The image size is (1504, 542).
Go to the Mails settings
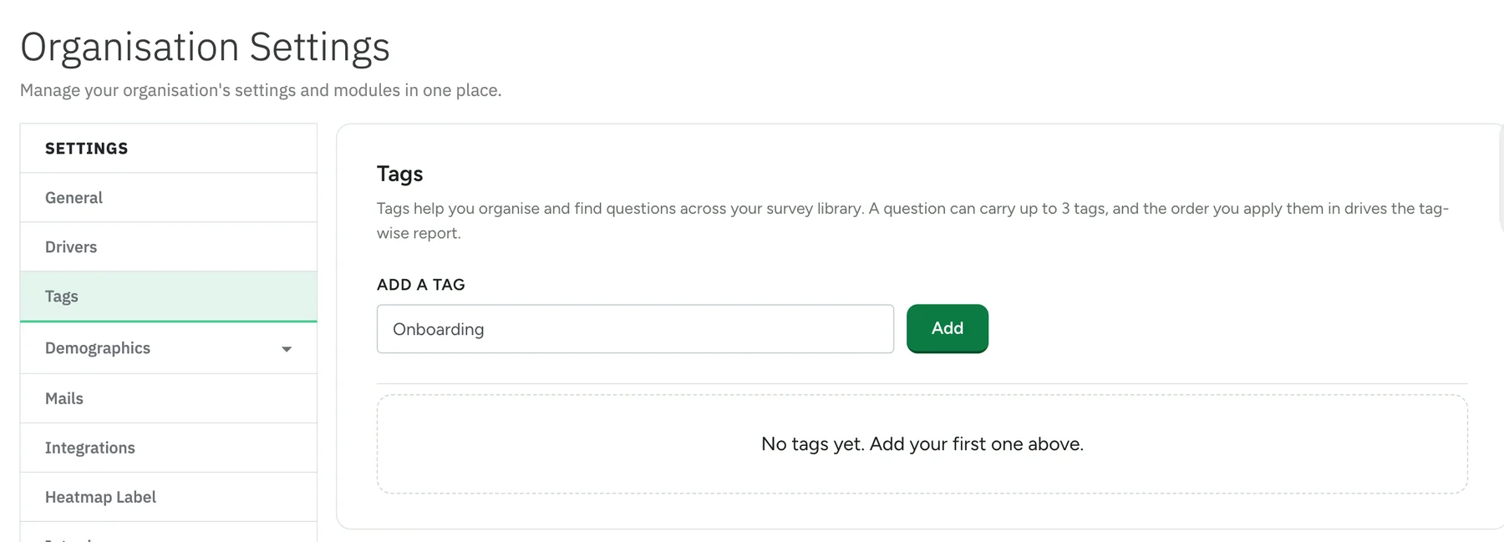[x=168, y=398]
